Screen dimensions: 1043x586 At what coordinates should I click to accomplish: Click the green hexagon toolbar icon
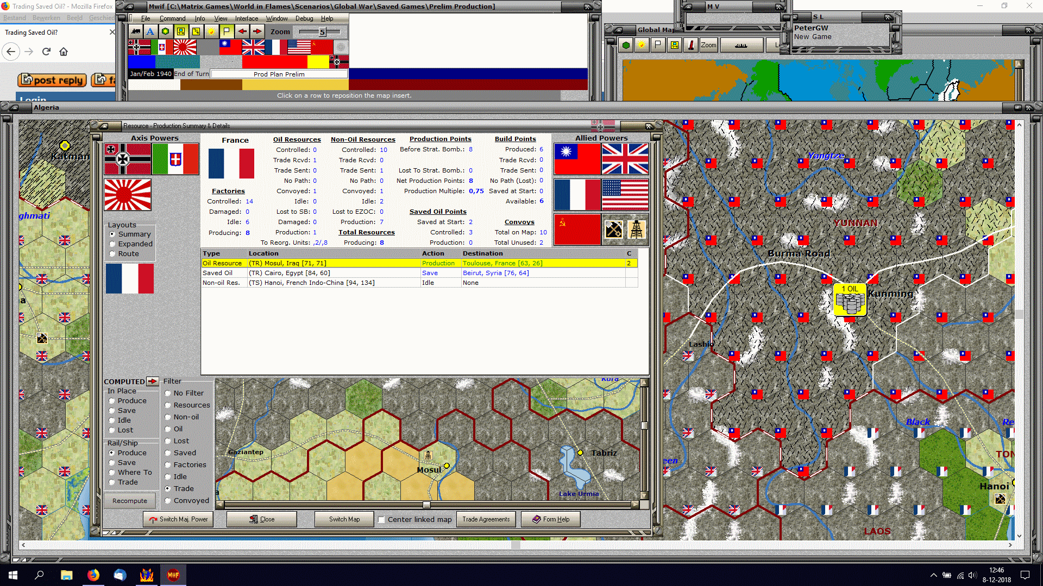tap(166, 31)
